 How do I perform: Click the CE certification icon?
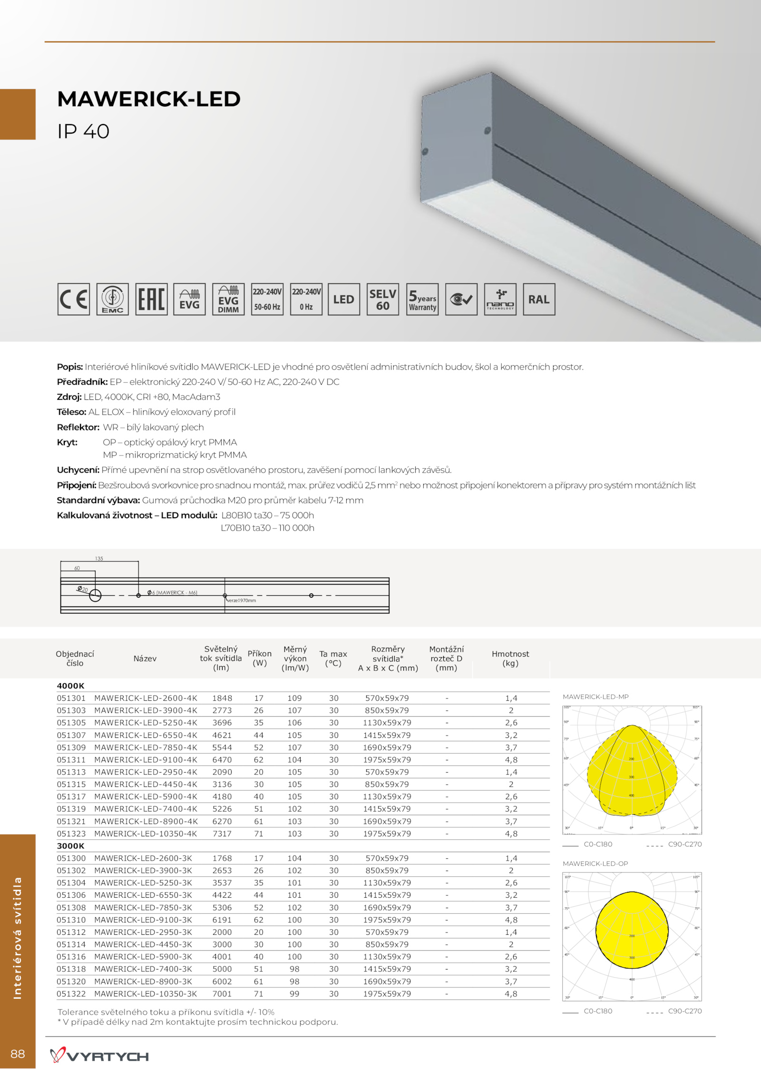(x=74, y=299)
